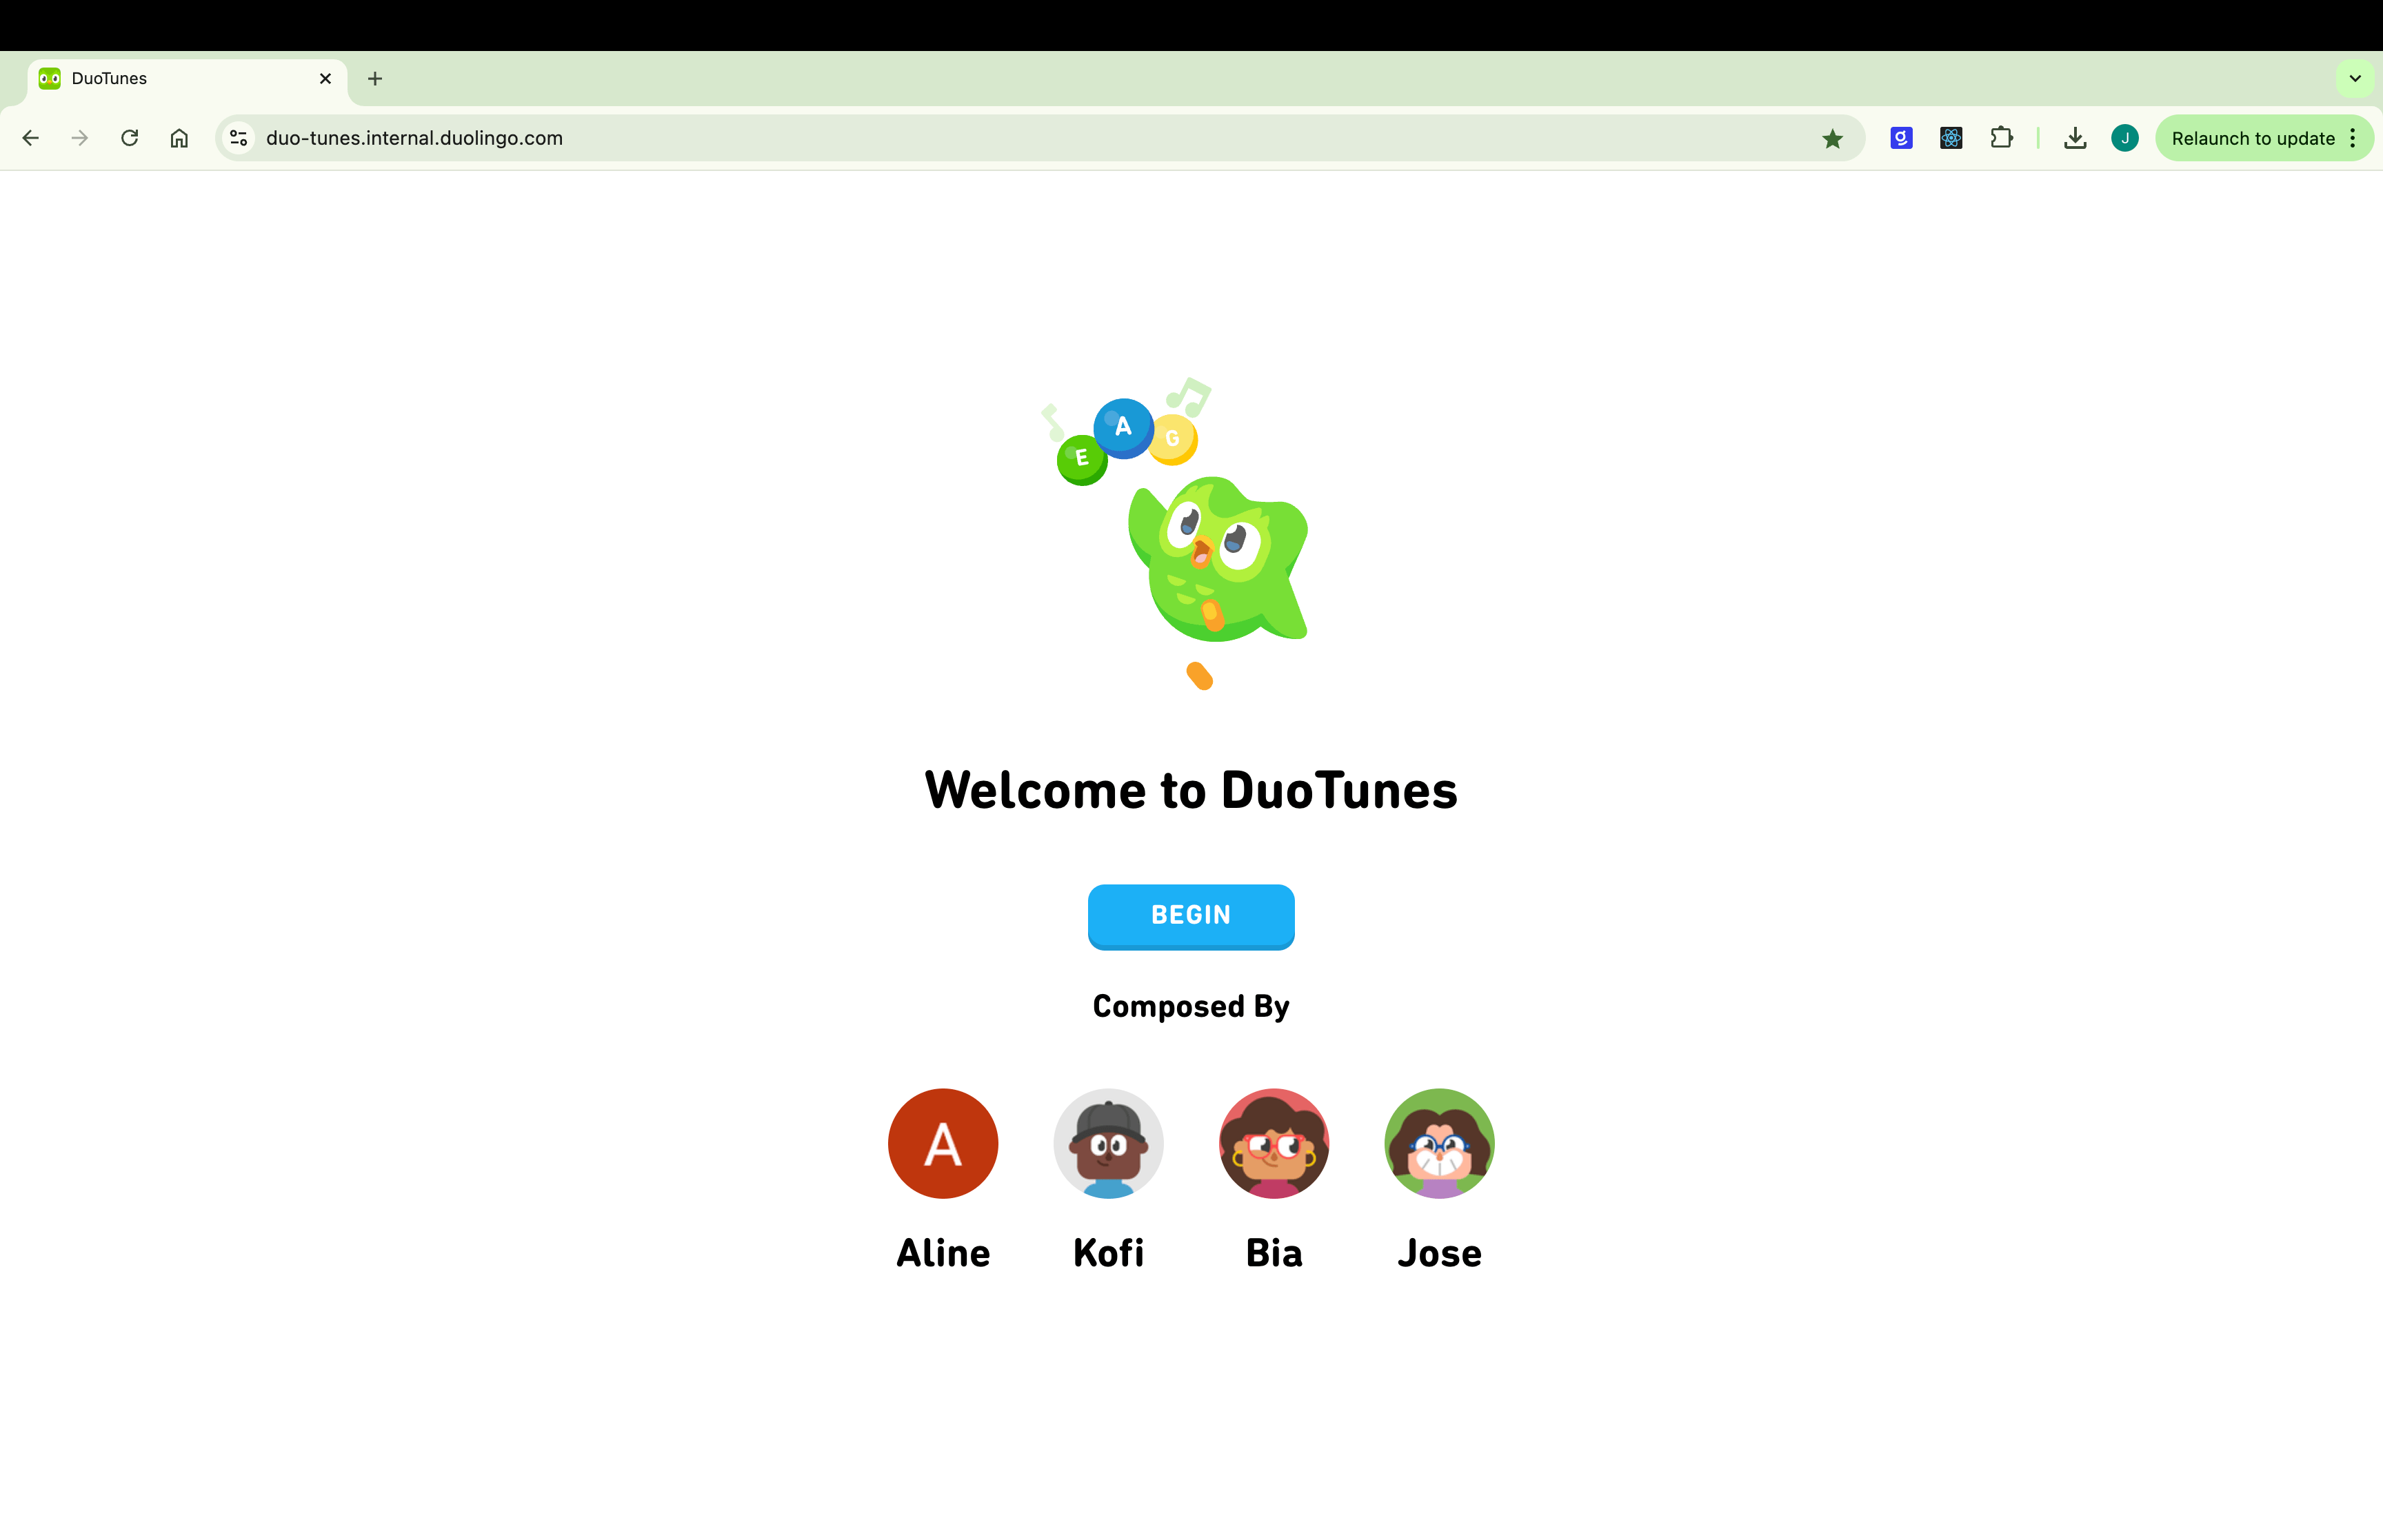Click the Welcome to DuoTunes heading
This screenshot has width=2383, height=1540.
[x=1191, y=790]
